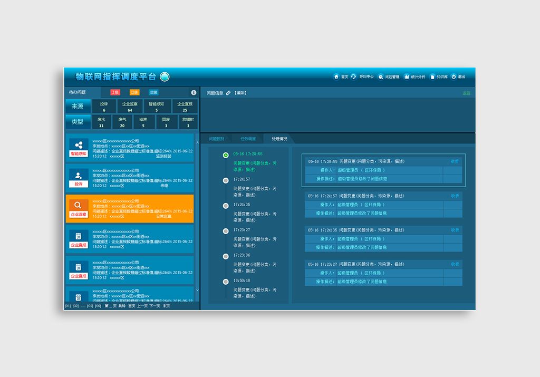540x377 pixels.
Task: Click the 【编辑】 link beside 问题信息
Action: point(240,93)
